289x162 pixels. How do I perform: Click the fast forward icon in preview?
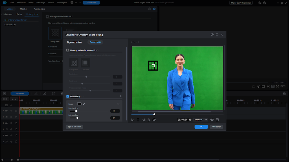[154, 120]
